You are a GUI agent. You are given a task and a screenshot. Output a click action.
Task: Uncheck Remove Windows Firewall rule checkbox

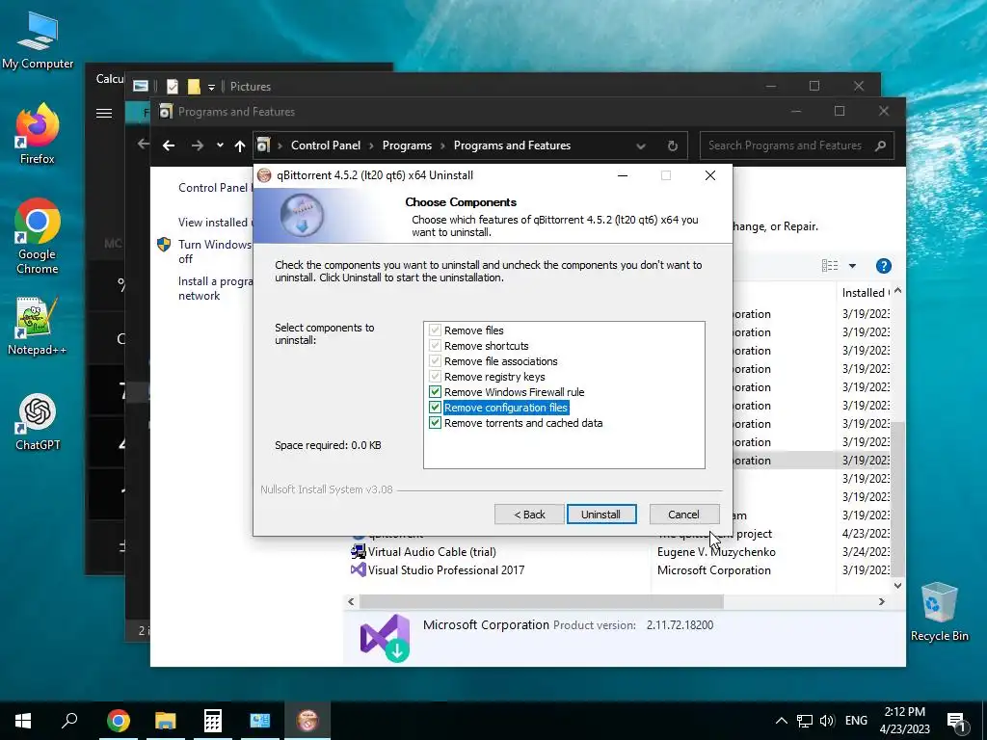pos(435,392)
